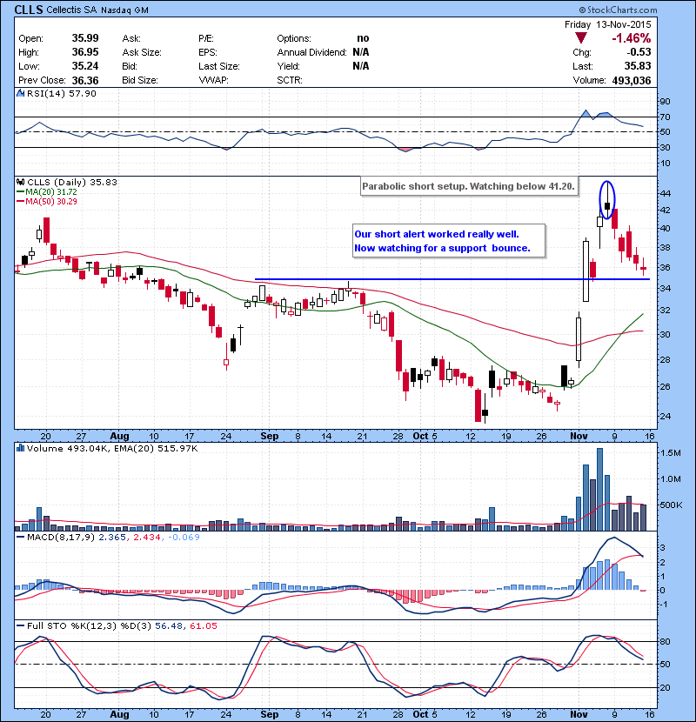Click the Volume value 493,036
Viewport: 696px width, 722px height.
[632, 80]
